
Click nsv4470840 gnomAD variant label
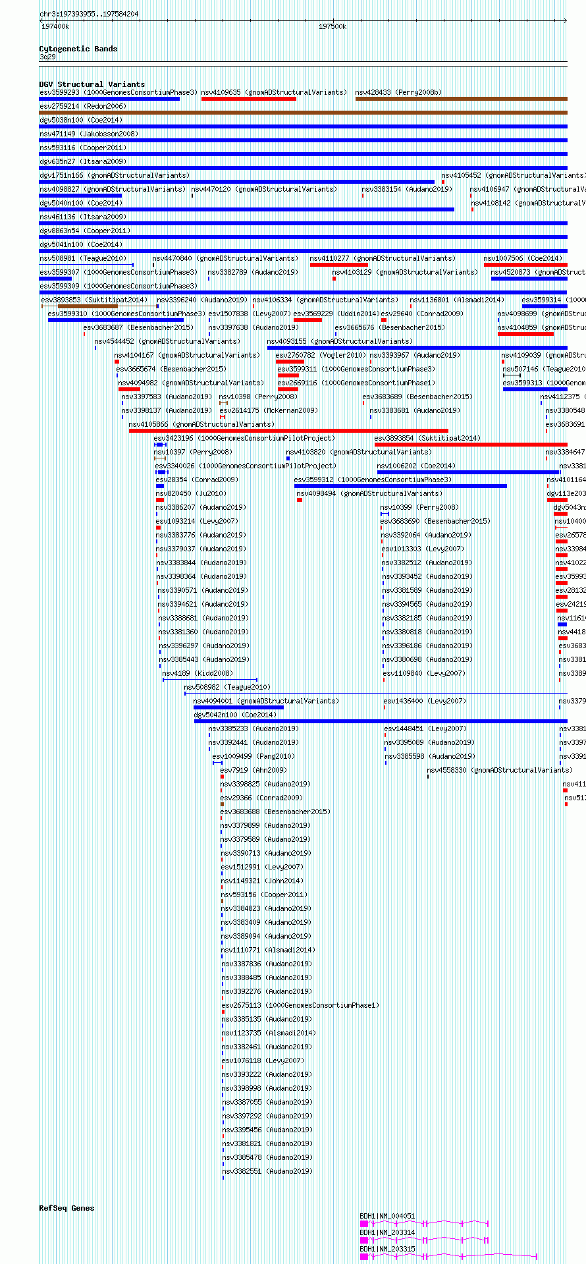click(x=225, y=259)
